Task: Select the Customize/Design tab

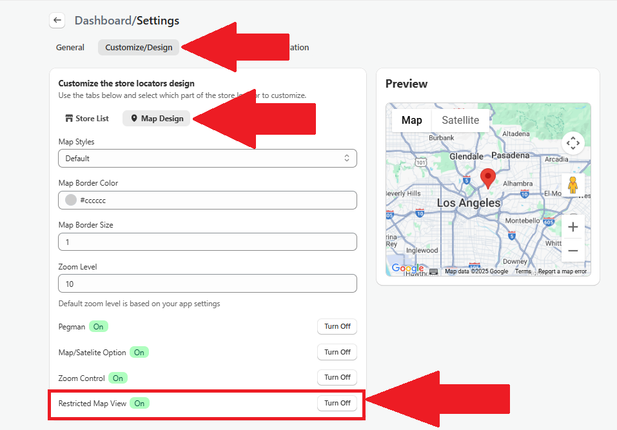Action: (x=139, y=48)
